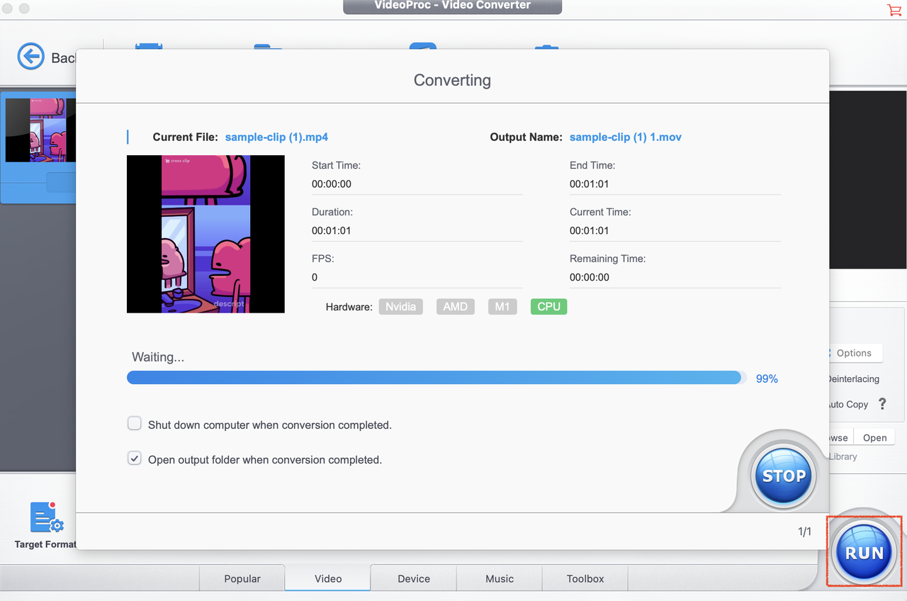Select the Popular tab
Viewport: 907px width, 601px height.
(242, 578)
